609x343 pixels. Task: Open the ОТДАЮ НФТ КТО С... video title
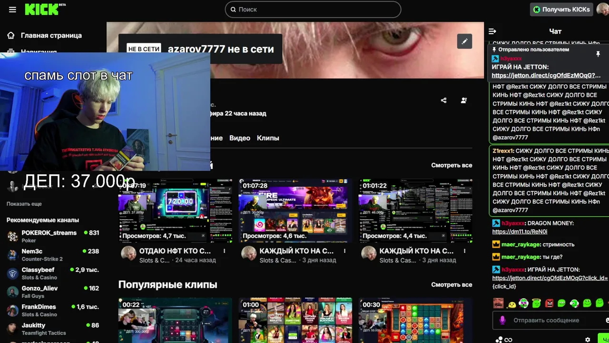pos(175,251)
